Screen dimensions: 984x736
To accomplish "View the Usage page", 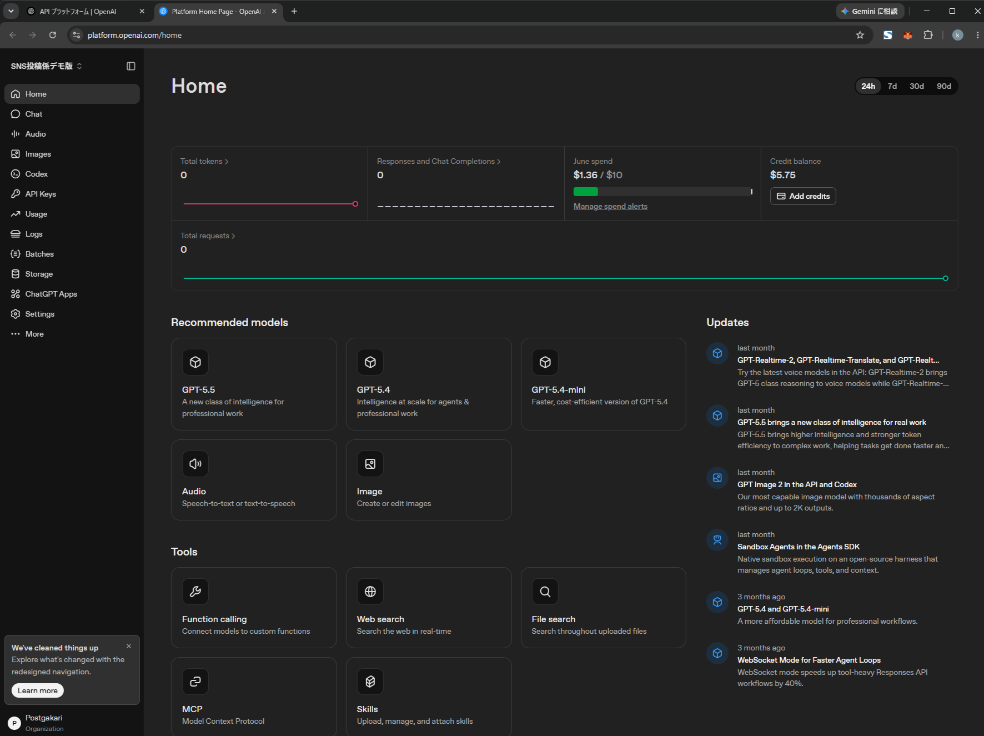I will coord(72,214).
